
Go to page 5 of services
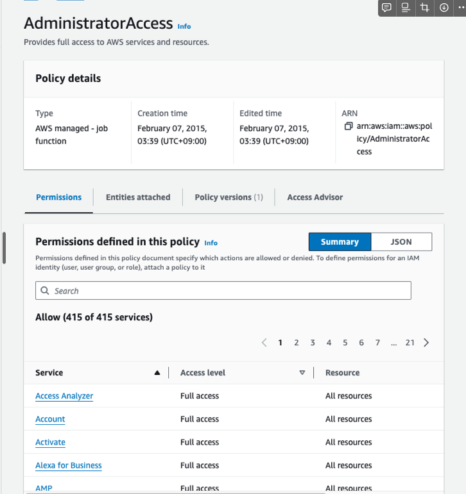pyautogui.click(x=345, y=342)
